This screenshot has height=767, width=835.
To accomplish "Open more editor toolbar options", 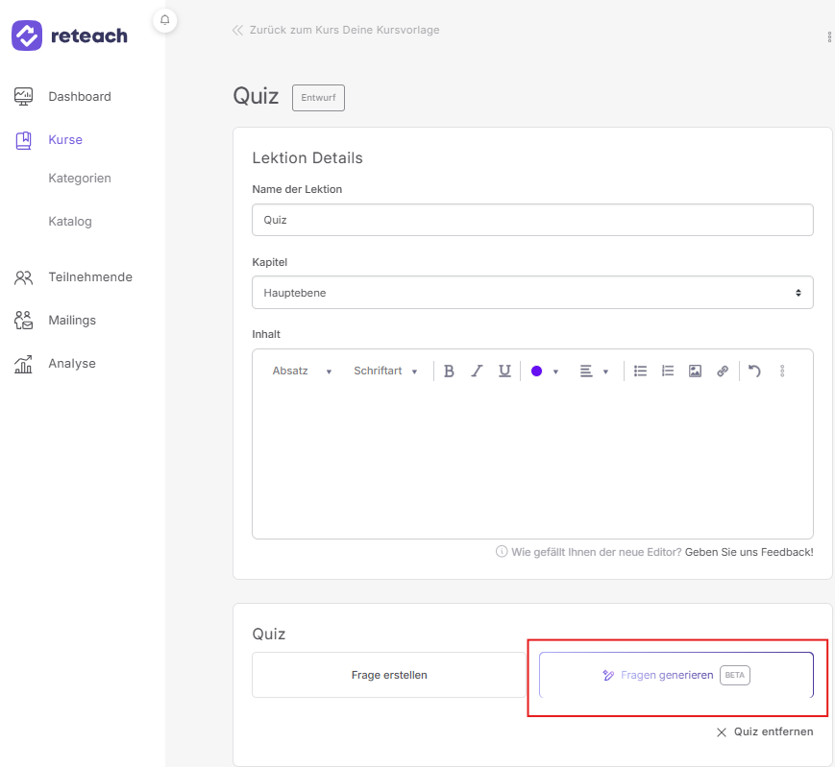I will click(782, 371).
